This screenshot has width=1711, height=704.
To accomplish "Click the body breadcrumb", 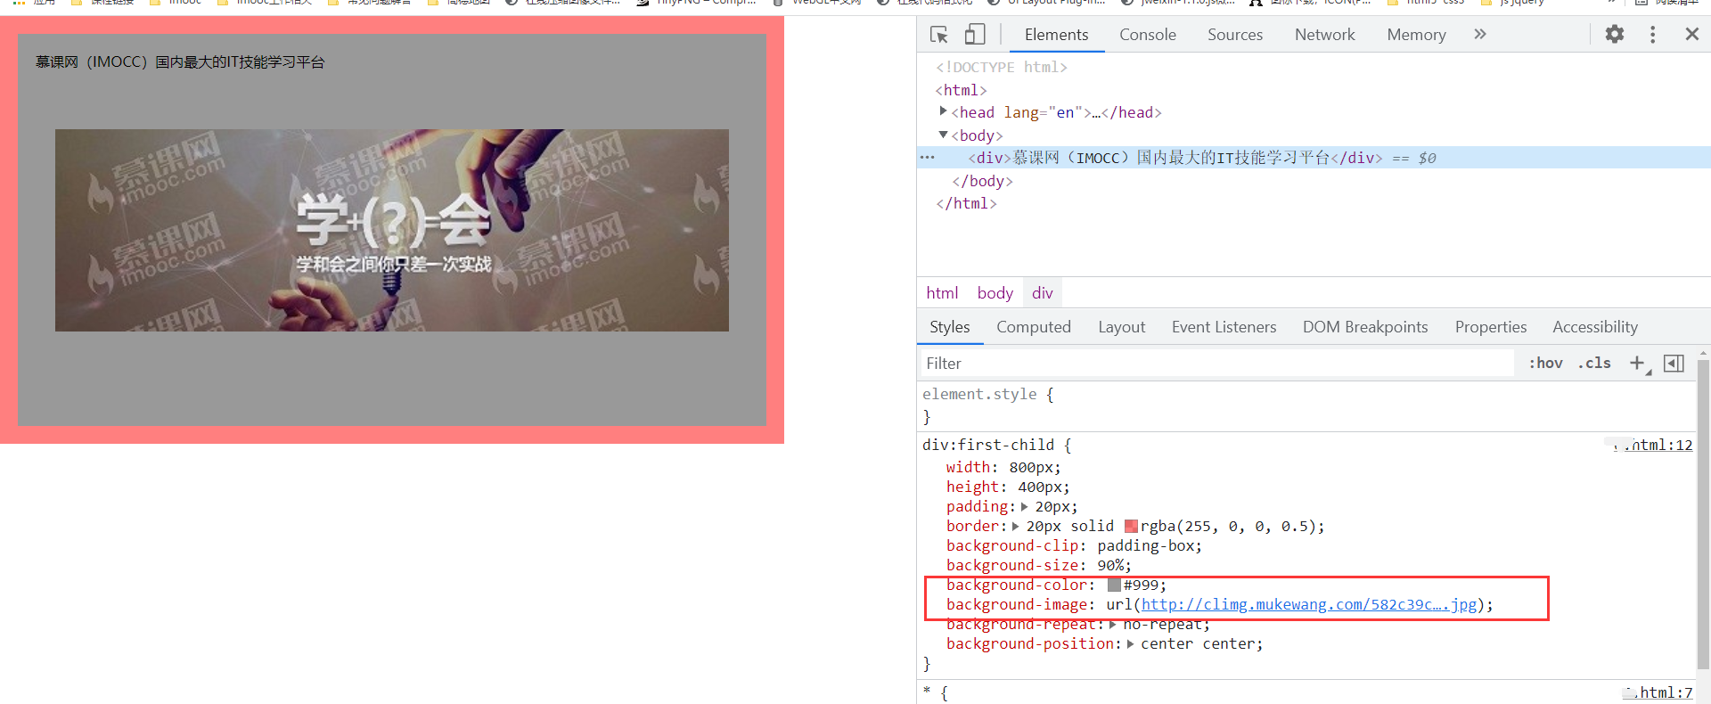I will pos(995,293).
